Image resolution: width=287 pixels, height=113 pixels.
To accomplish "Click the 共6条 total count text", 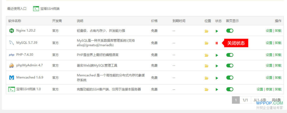I will click(x=276, y=100).
